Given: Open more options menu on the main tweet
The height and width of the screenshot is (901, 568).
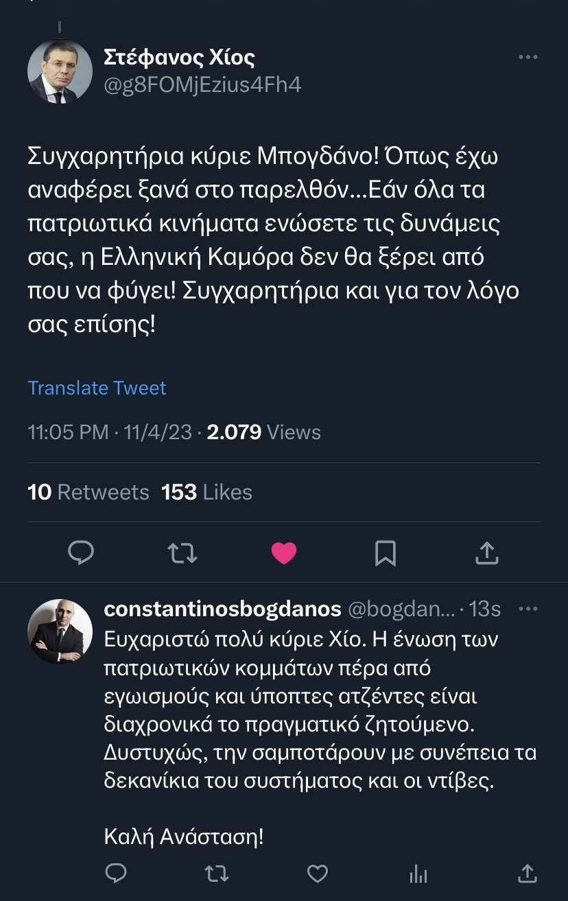Looking at the screenshot, I should click(x=528, y=57).
